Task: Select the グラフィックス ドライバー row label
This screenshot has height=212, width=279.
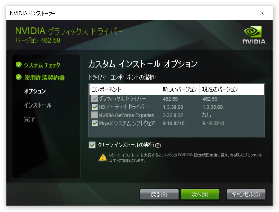Action: pyautogui.click(x=122, y=99)
